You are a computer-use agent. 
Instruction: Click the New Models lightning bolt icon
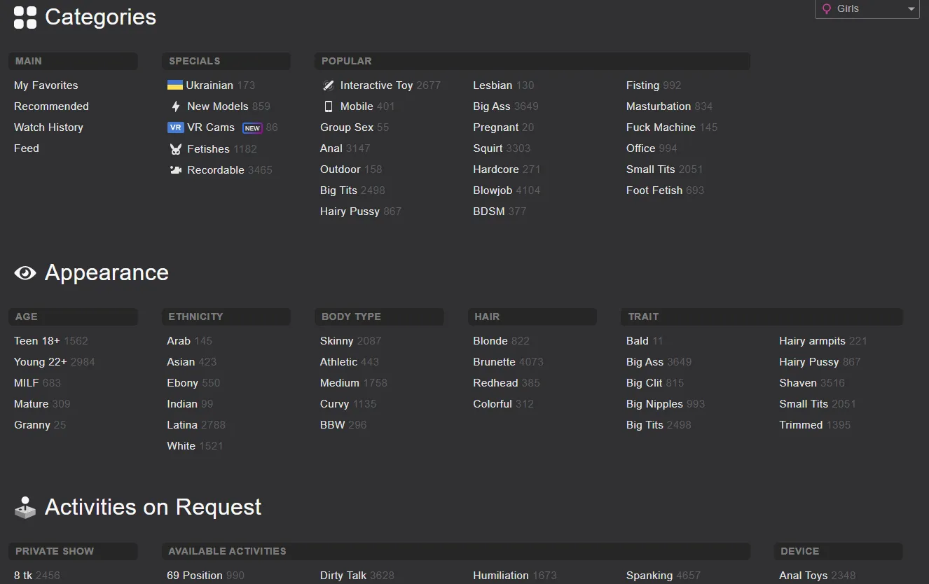coord(176,106)
